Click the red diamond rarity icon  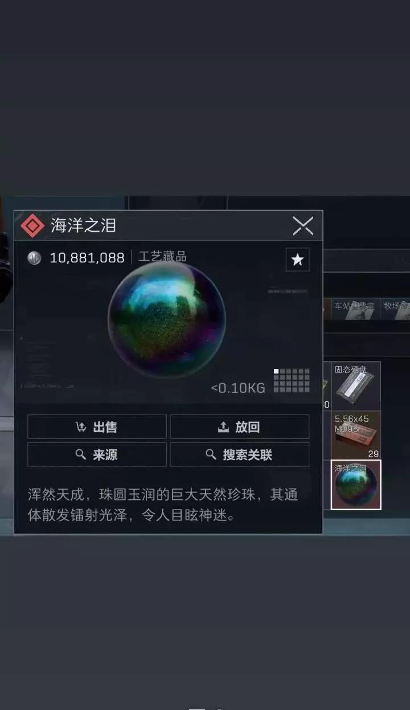click(x=32, y=226)
